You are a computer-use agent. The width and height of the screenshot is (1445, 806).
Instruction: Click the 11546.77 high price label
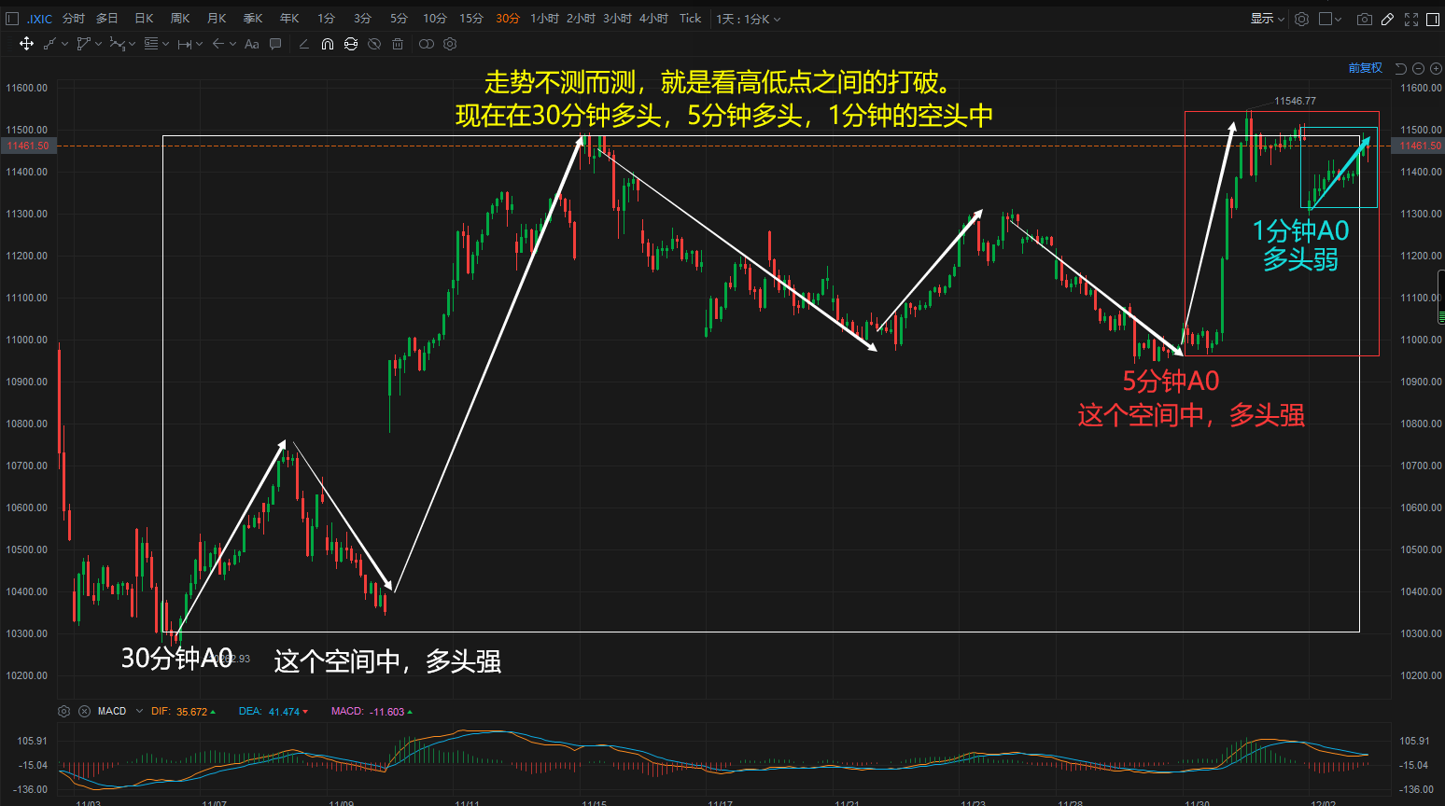(x=1295, y=101)
